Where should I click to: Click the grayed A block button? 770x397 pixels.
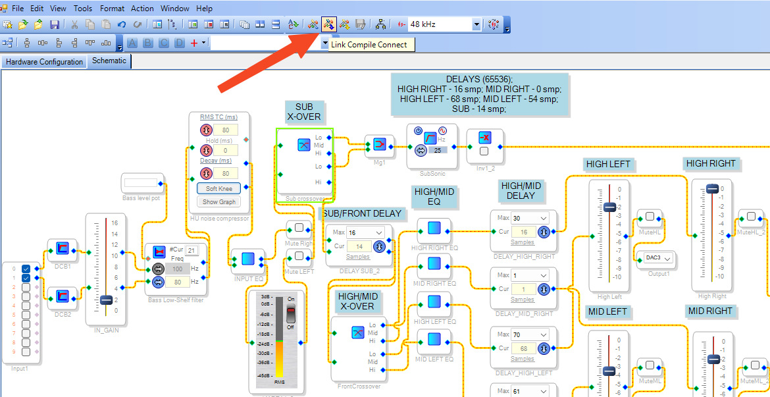(x=132, y=43)
